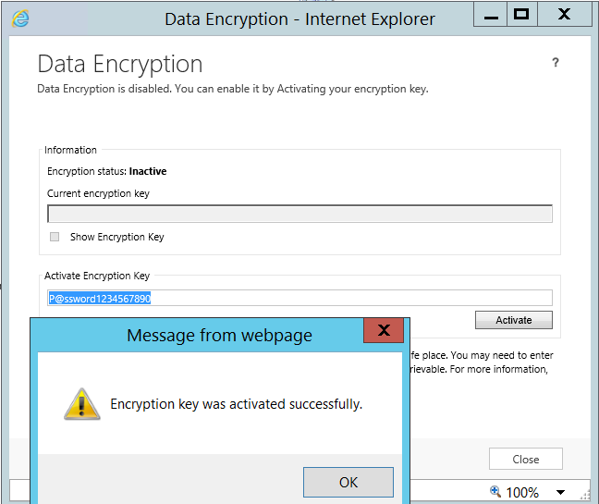Click the Show Encryption Key label
Viewport: 599px width, 504px height.
116,237
